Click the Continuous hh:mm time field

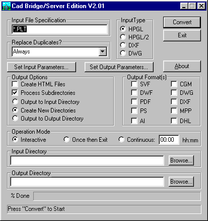169,140
